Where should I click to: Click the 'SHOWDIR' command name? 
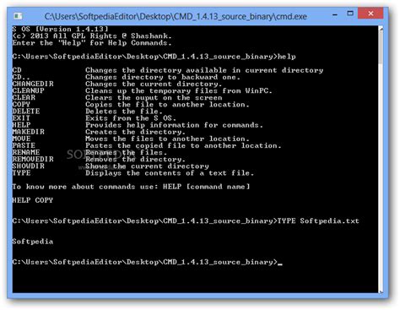pos(28,166)
